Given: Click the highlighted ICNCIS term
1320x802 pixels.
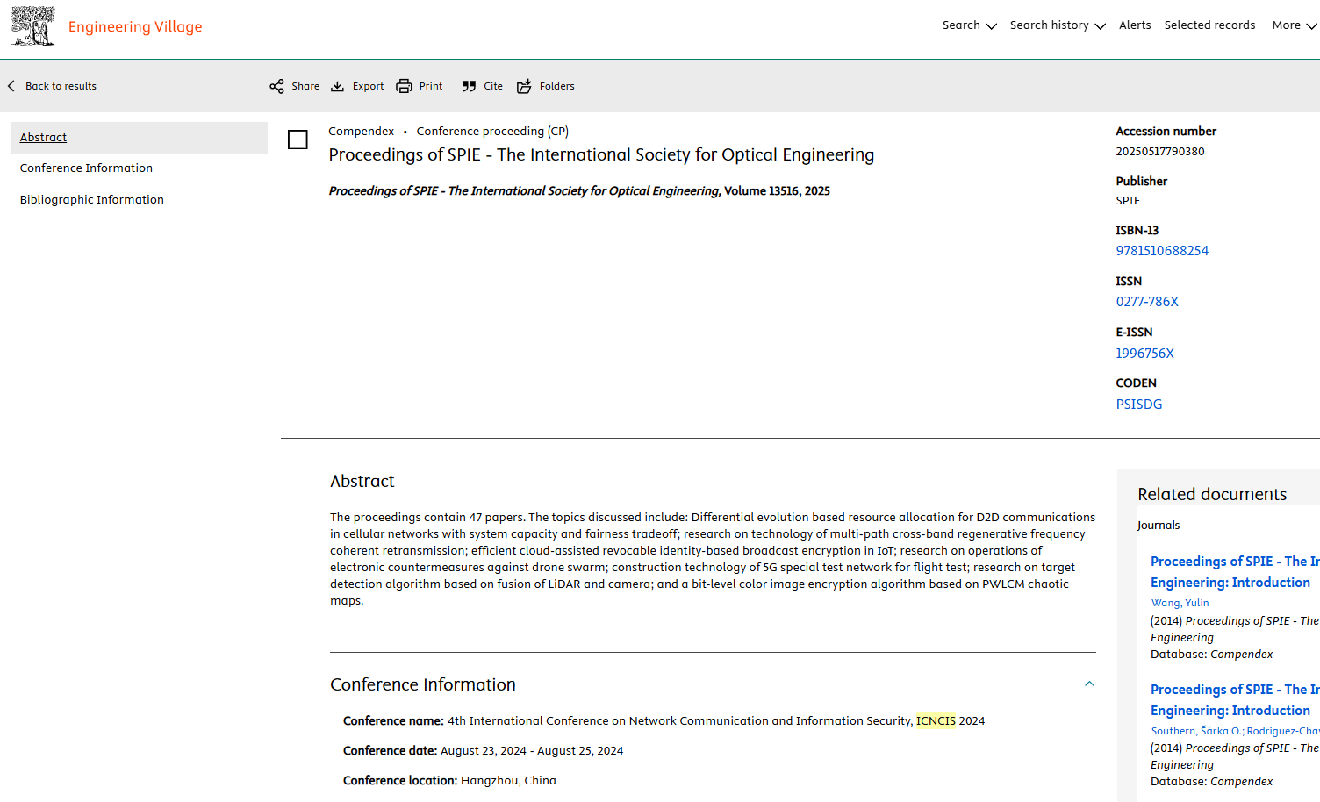Looking at the screenshot, I should [x=936, y=721].
